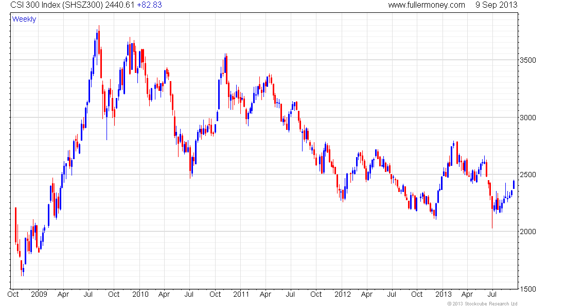The image size is (566, 308).
Task: Click the first 'Oct' label on the time axis
Action: tap(13, 294)
